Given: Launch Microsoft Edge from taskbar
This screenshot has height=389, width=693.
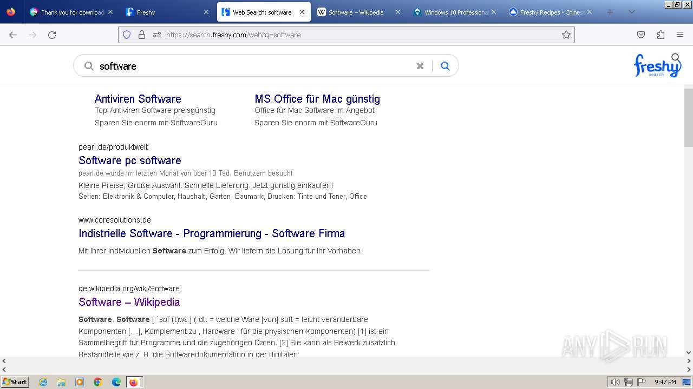Looking at the screenshot, I should coord(116,382).
